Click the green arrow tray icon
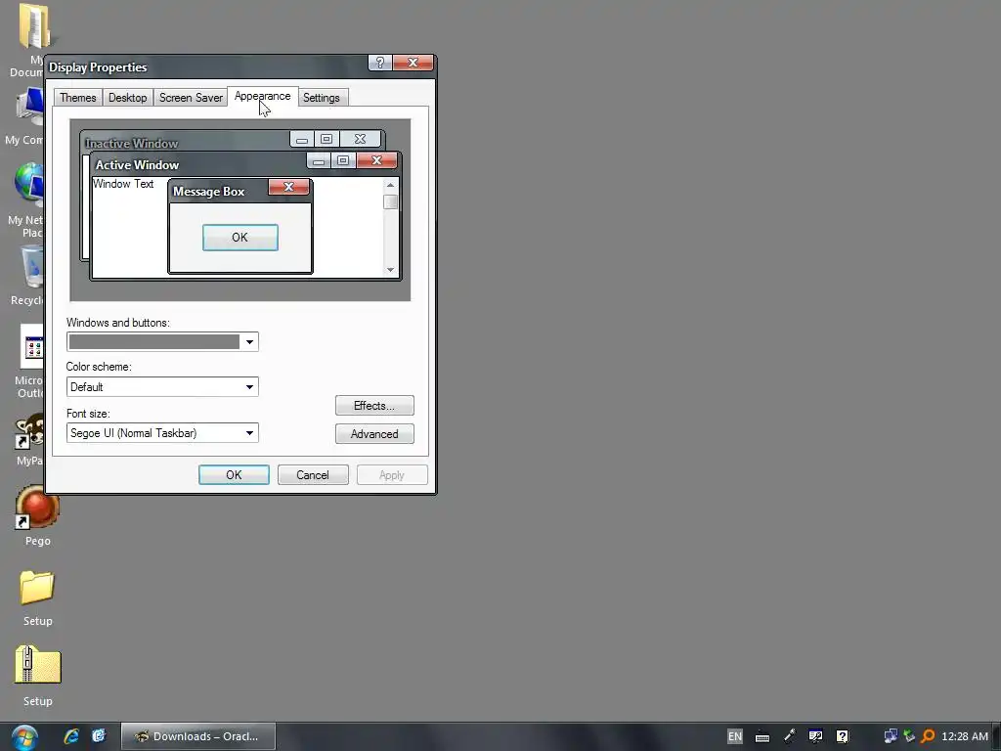The image size is (1001, 751). [909, 736]
